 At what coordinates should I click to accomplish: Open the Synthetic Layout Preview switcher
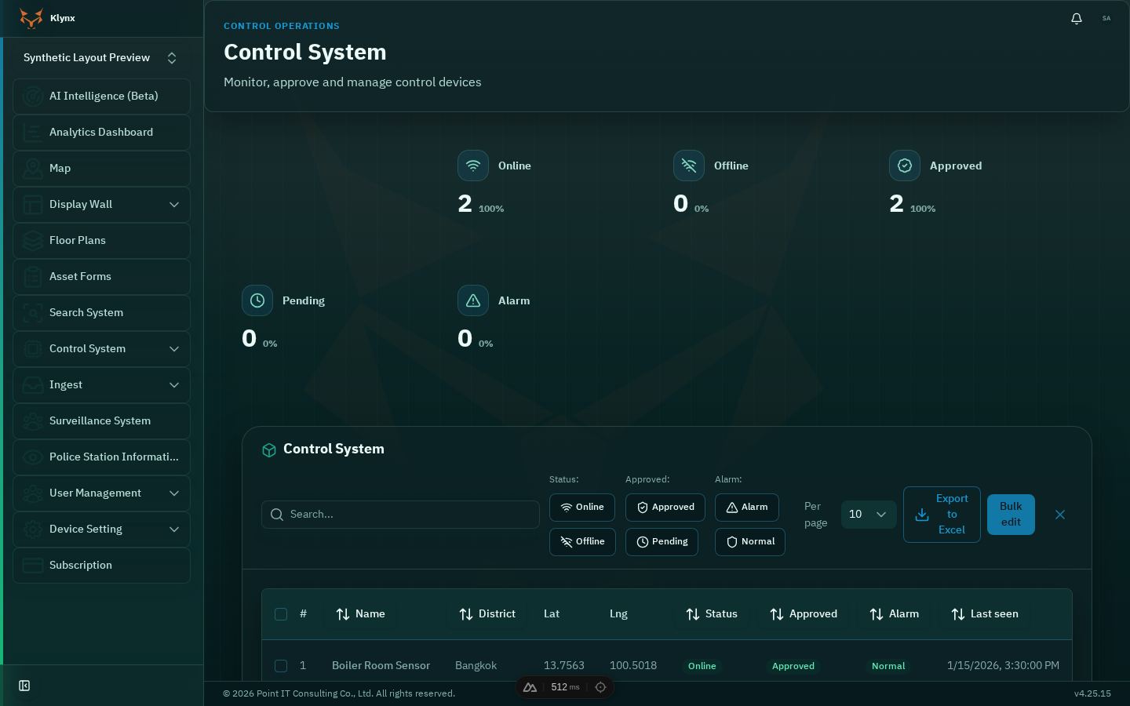pos(101,58)
